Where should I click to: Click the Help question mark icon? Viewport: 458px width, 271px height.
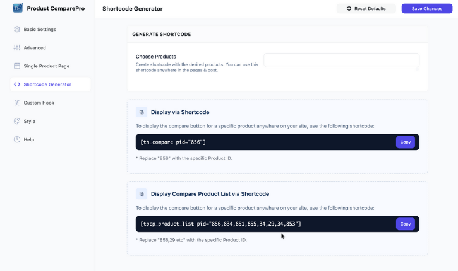point(17,139)
